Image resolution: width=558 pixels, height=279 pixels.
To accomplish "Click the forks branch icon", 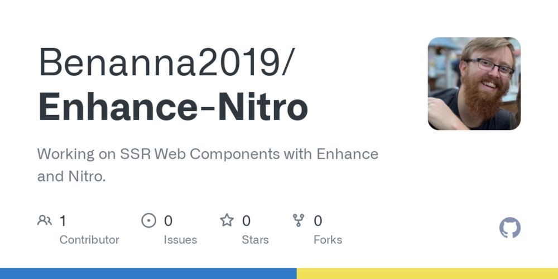I will point(299,220).
